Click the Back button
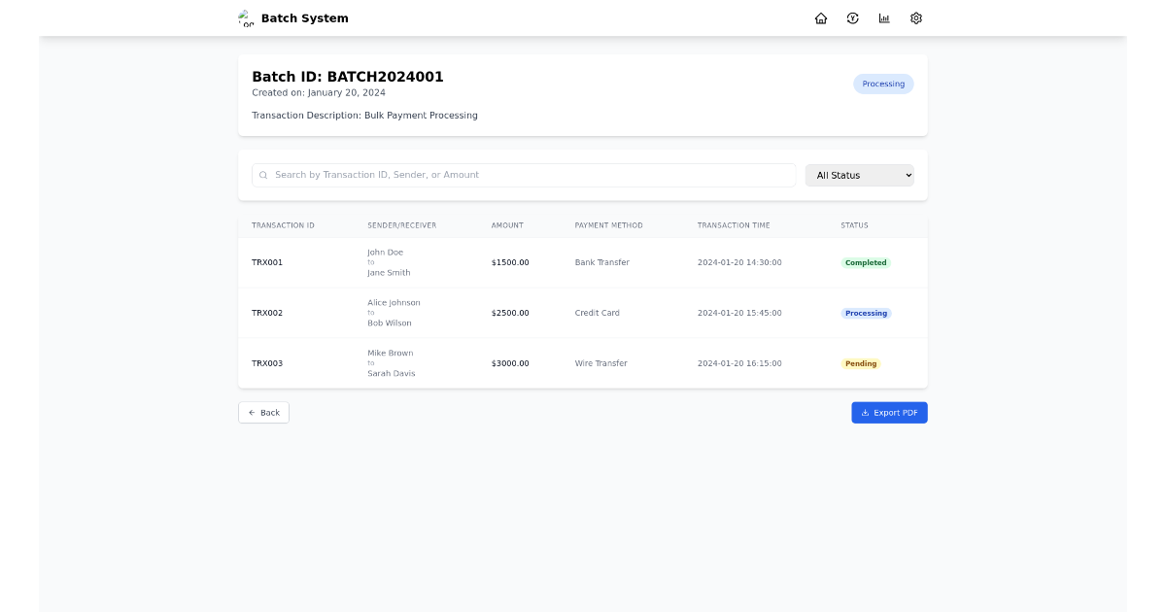 tap(263, 412)
